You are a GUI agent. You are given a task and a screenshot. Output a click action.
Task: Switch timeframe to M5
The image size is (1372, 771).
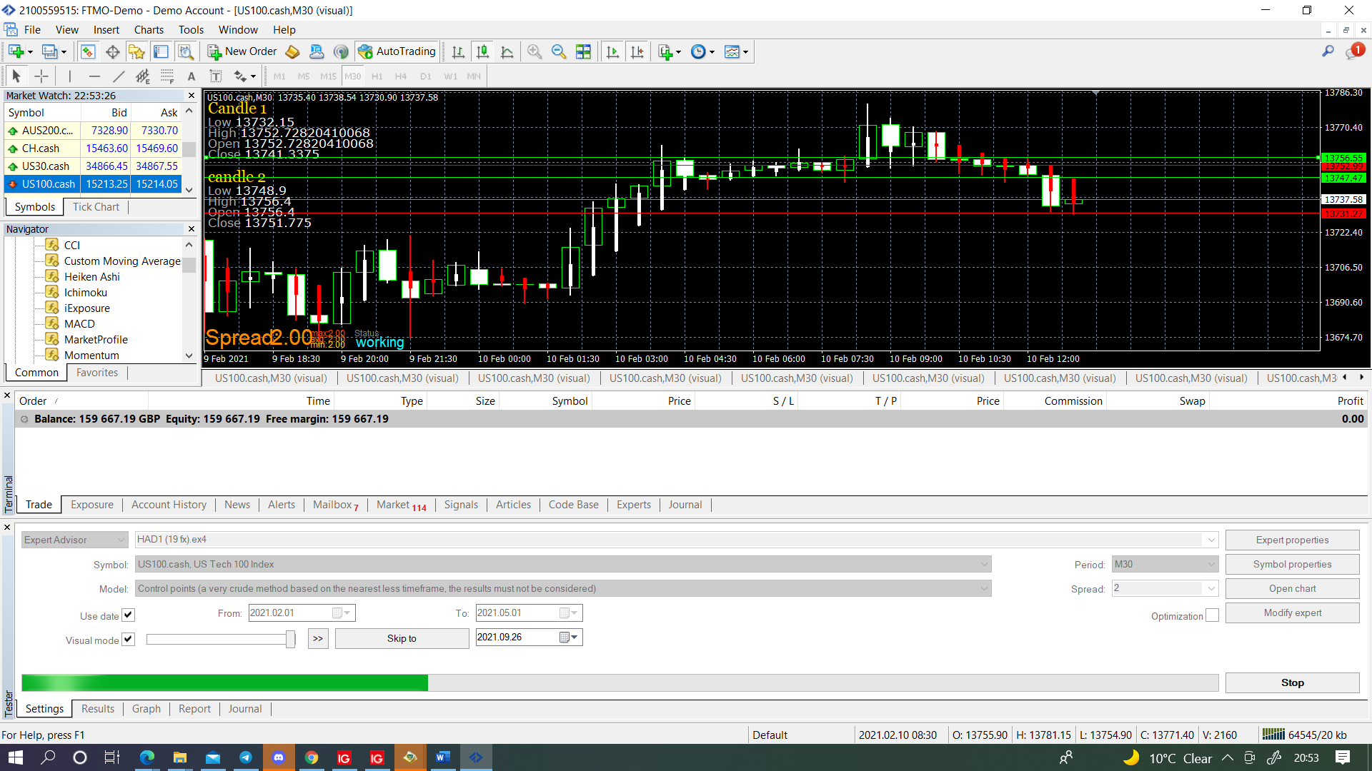304,76
